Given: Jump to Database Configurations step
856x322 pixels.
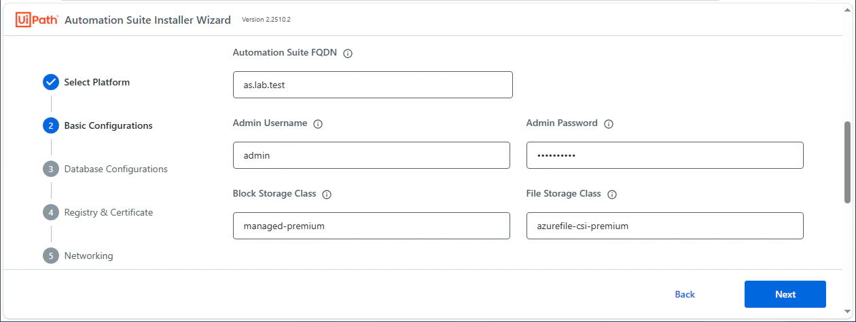Looking at the screenshot, I should [x=116, y=169].
